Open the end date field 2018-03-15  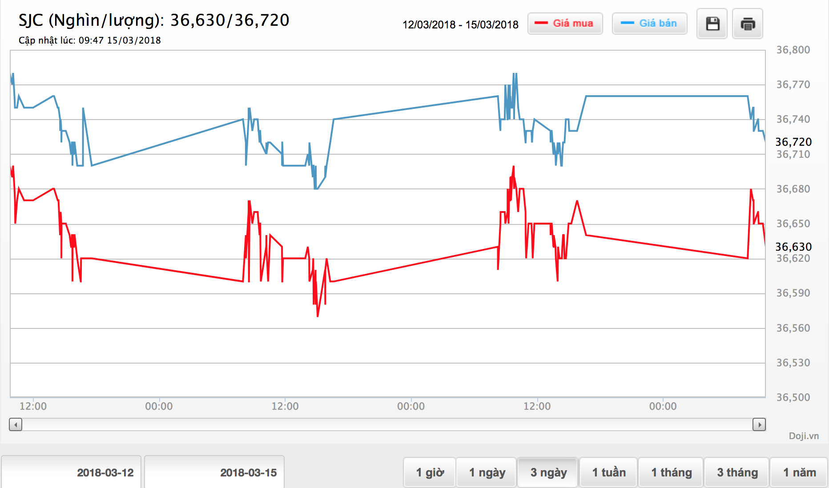(x=214, y=472)
